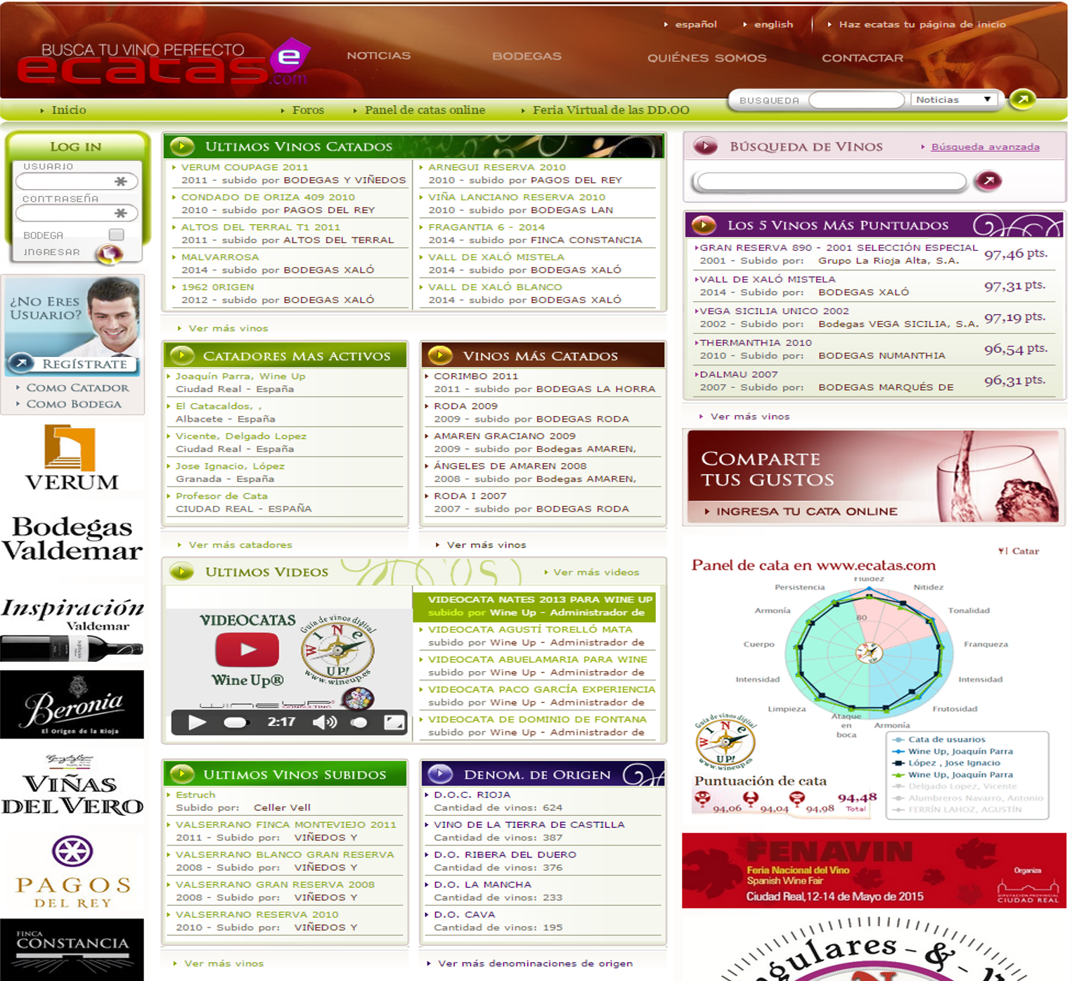Click the Regístrate arrow icon
The width and height of the screenshot is (1072, 981).
coord(22,363)
